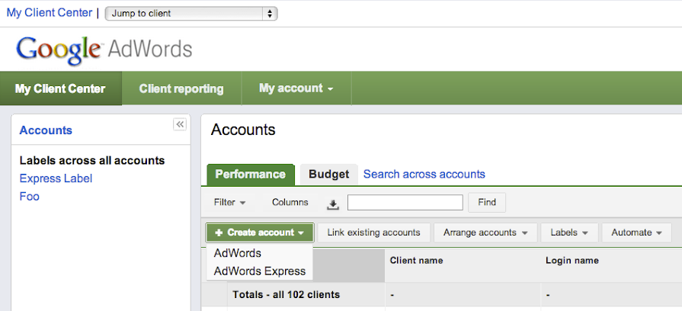Open the Automate dropdown

636,232
